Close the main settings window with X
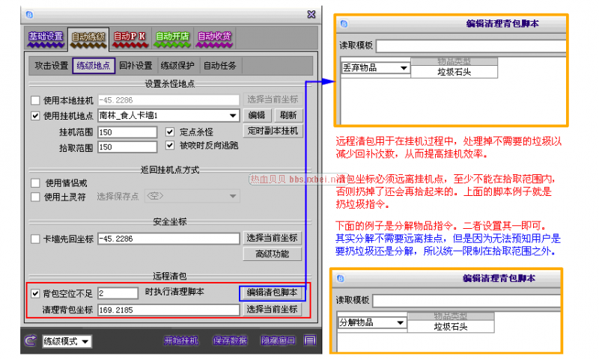This screenshot has height=359, width=599. tap(311, 14)
